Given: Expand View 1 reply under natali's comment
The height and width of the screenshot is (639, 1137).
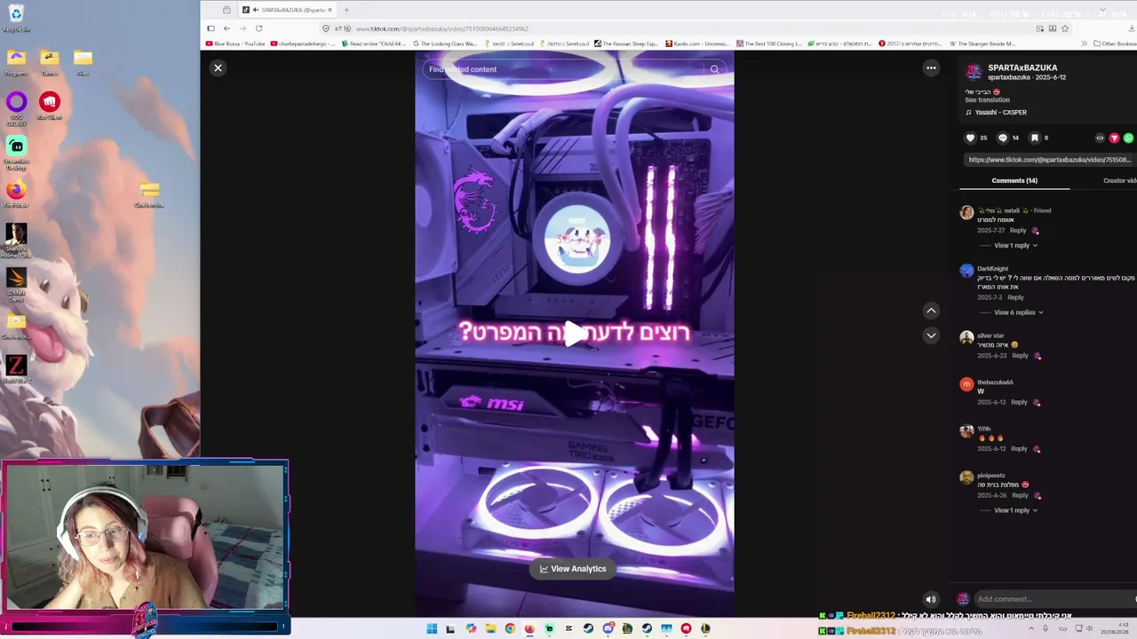Looking at the screenshot, I should click(x=1015, y=245).
